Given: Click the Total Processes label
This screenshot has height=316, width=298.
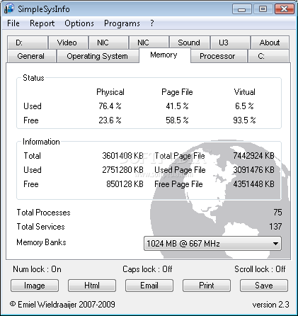Looking at the screenshot, I should (43, 213).
